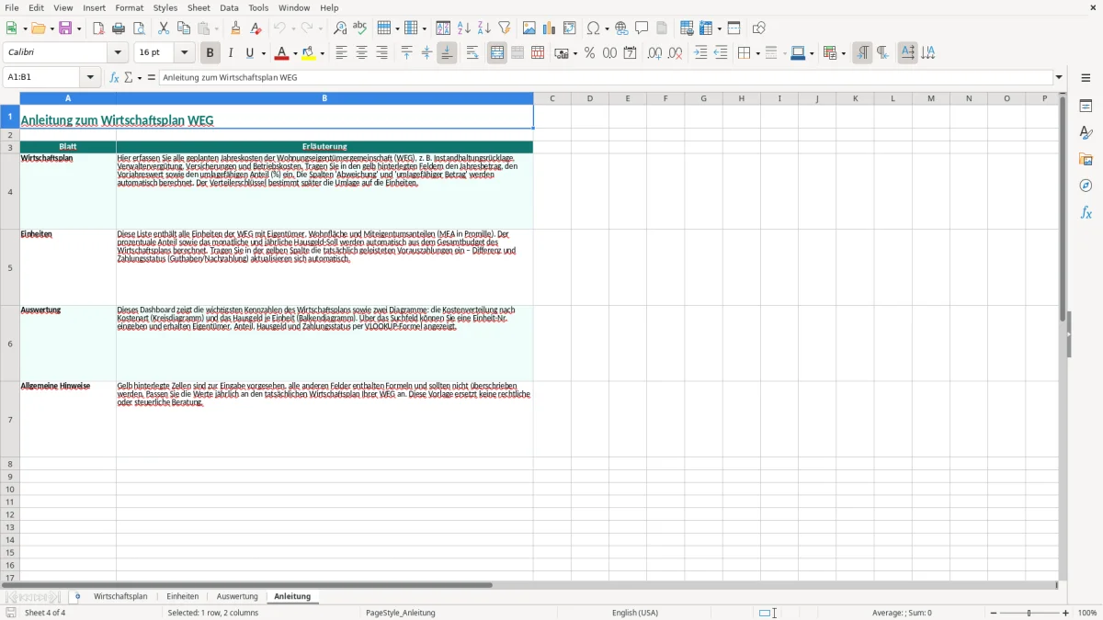Open the Sheet menu
The height and width of the screenshot is (620, 1103).
coord(199,7)
